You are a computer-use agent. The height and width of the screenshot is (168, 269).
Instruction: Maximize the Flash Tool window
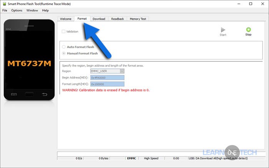(x=251, y=4)
